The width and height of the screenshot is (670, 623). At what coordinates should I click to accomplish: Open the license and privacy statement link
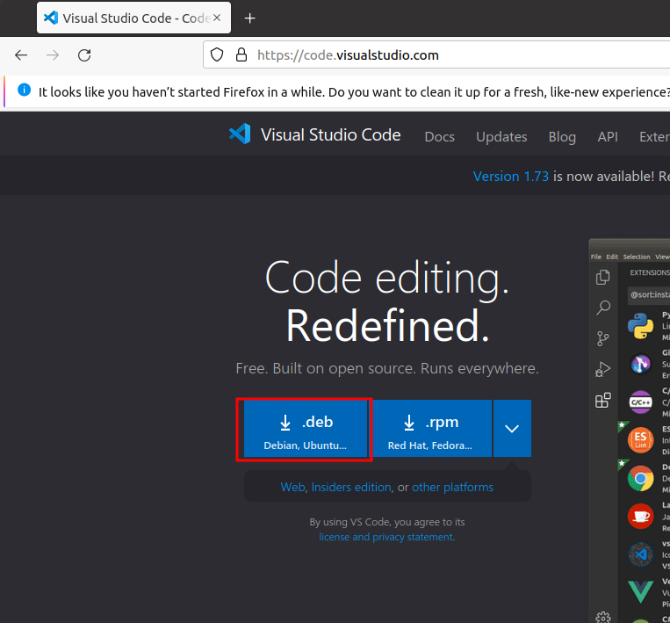386,537
